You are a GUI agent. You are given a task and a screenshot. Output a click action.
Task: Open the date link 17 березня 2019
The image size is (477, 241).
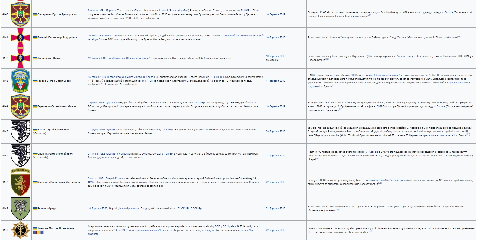tap(275, 81)
